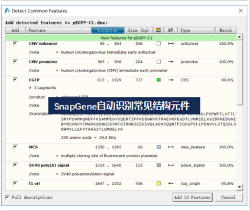Click the EGFP forward arrow direction icon
The height and width of the screenshot is (211, 250).
(x=171, y=80)
